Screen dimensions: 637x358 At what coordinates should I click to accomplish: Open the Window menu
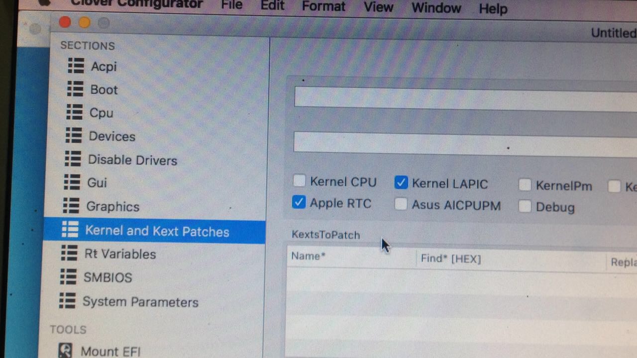tap(437, 7)
